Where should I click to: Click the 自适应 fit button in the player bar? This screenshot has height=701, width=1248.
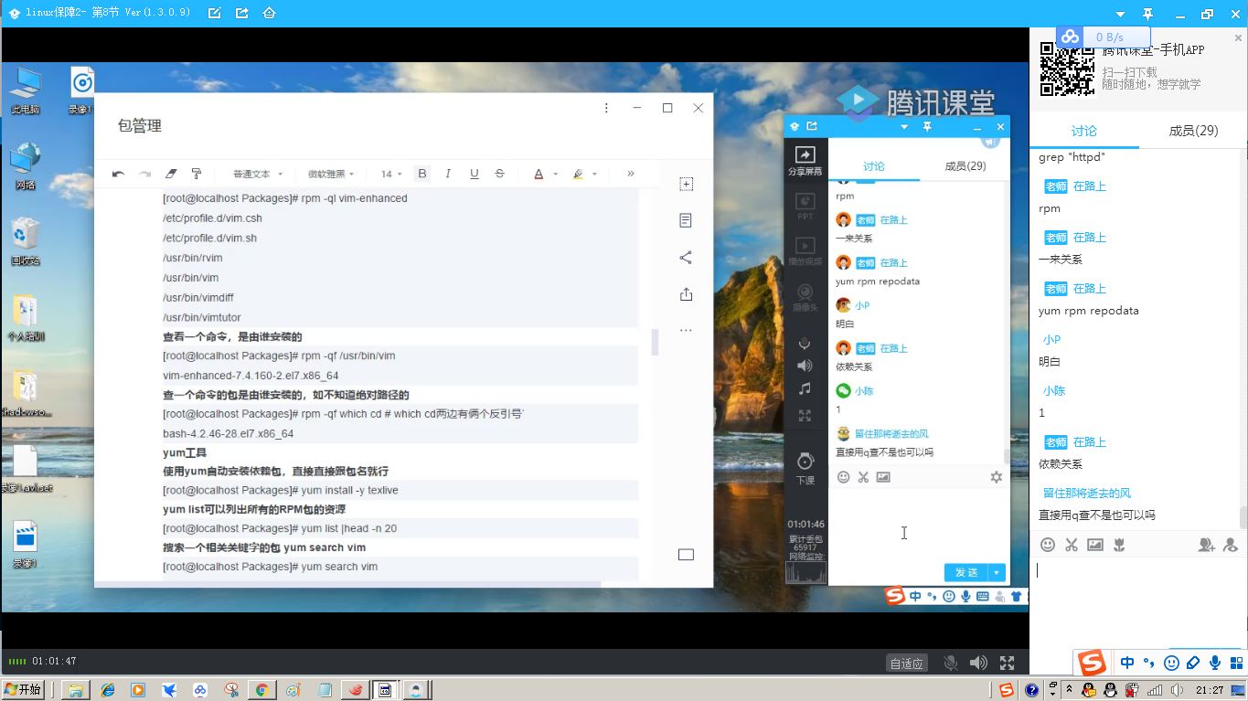(907, 664)
